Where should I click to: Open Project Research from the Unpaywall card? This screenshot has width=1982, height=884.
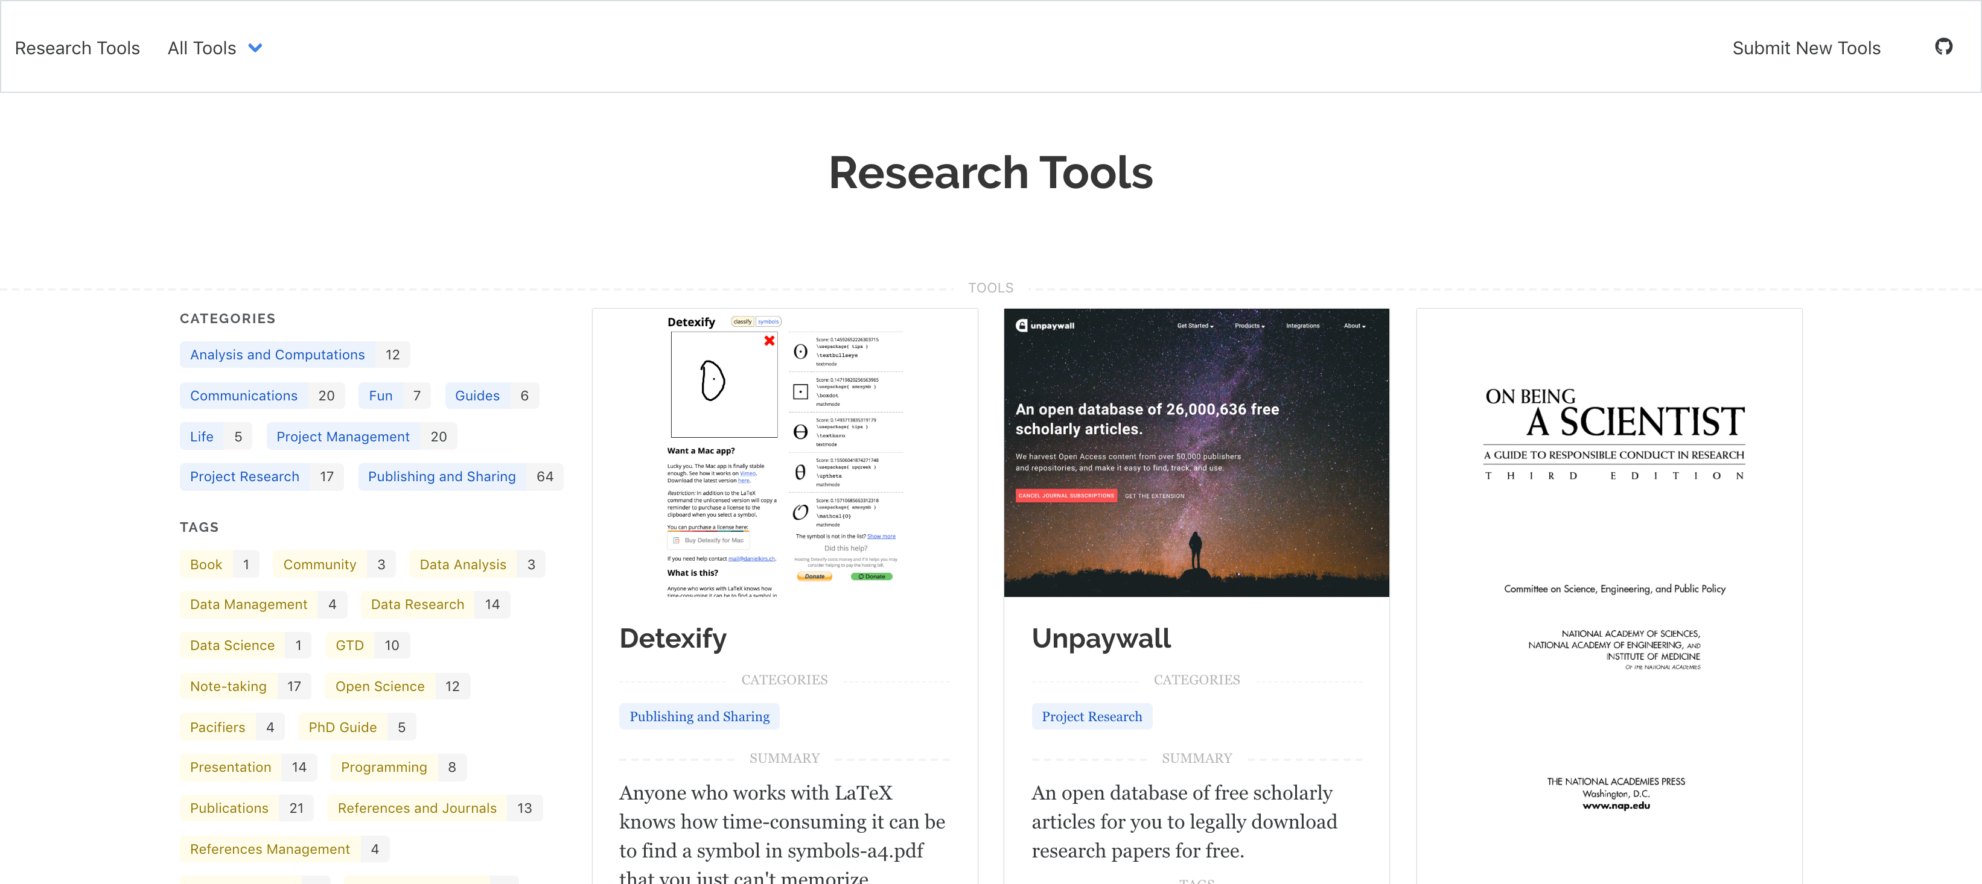pos(1092,716)
